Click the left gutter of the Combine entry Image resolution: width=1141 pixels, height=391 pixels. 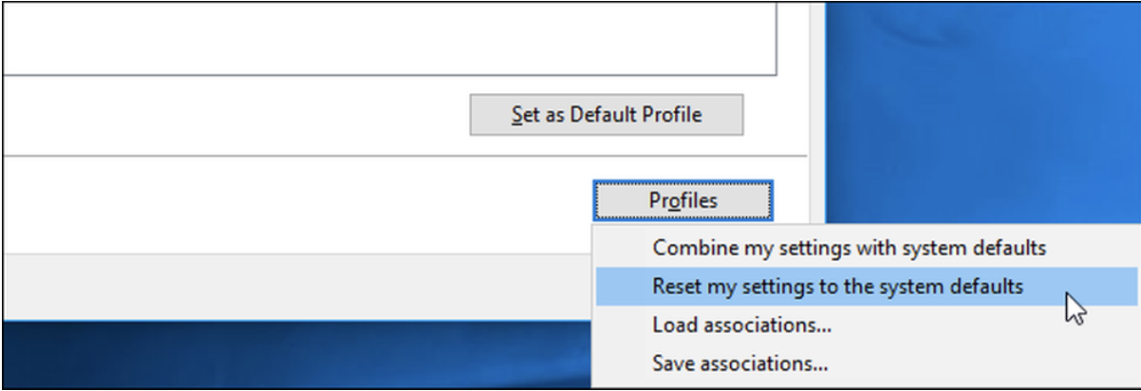click(622, 248)
